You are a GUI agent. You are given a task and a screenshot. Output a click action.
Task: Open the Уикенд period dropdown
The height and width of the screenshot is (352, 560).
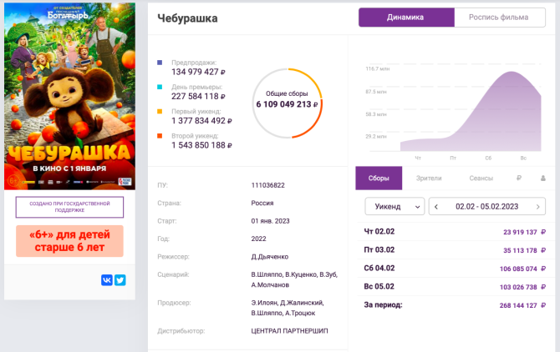point(395,206)
